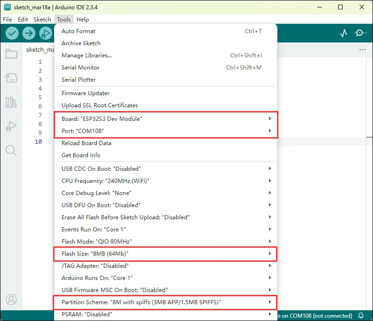The width and height of the screenshot is (373, 321).
Task: Choose Auto Format
Action: [x=166, y=31]
